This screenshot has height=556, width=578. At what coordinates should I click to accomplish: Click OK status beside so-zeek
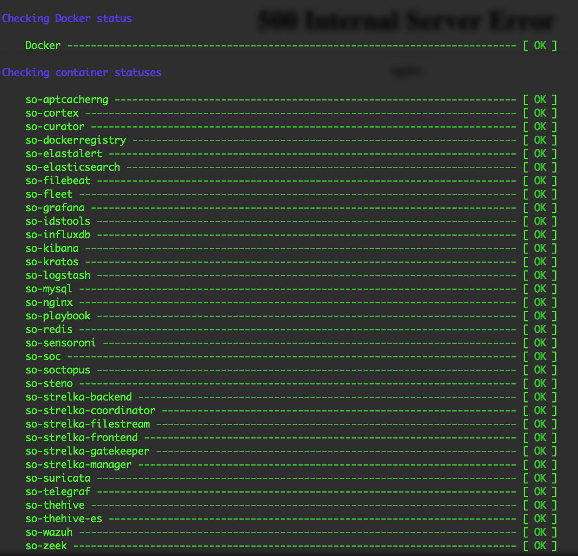[x=540, y=546]
